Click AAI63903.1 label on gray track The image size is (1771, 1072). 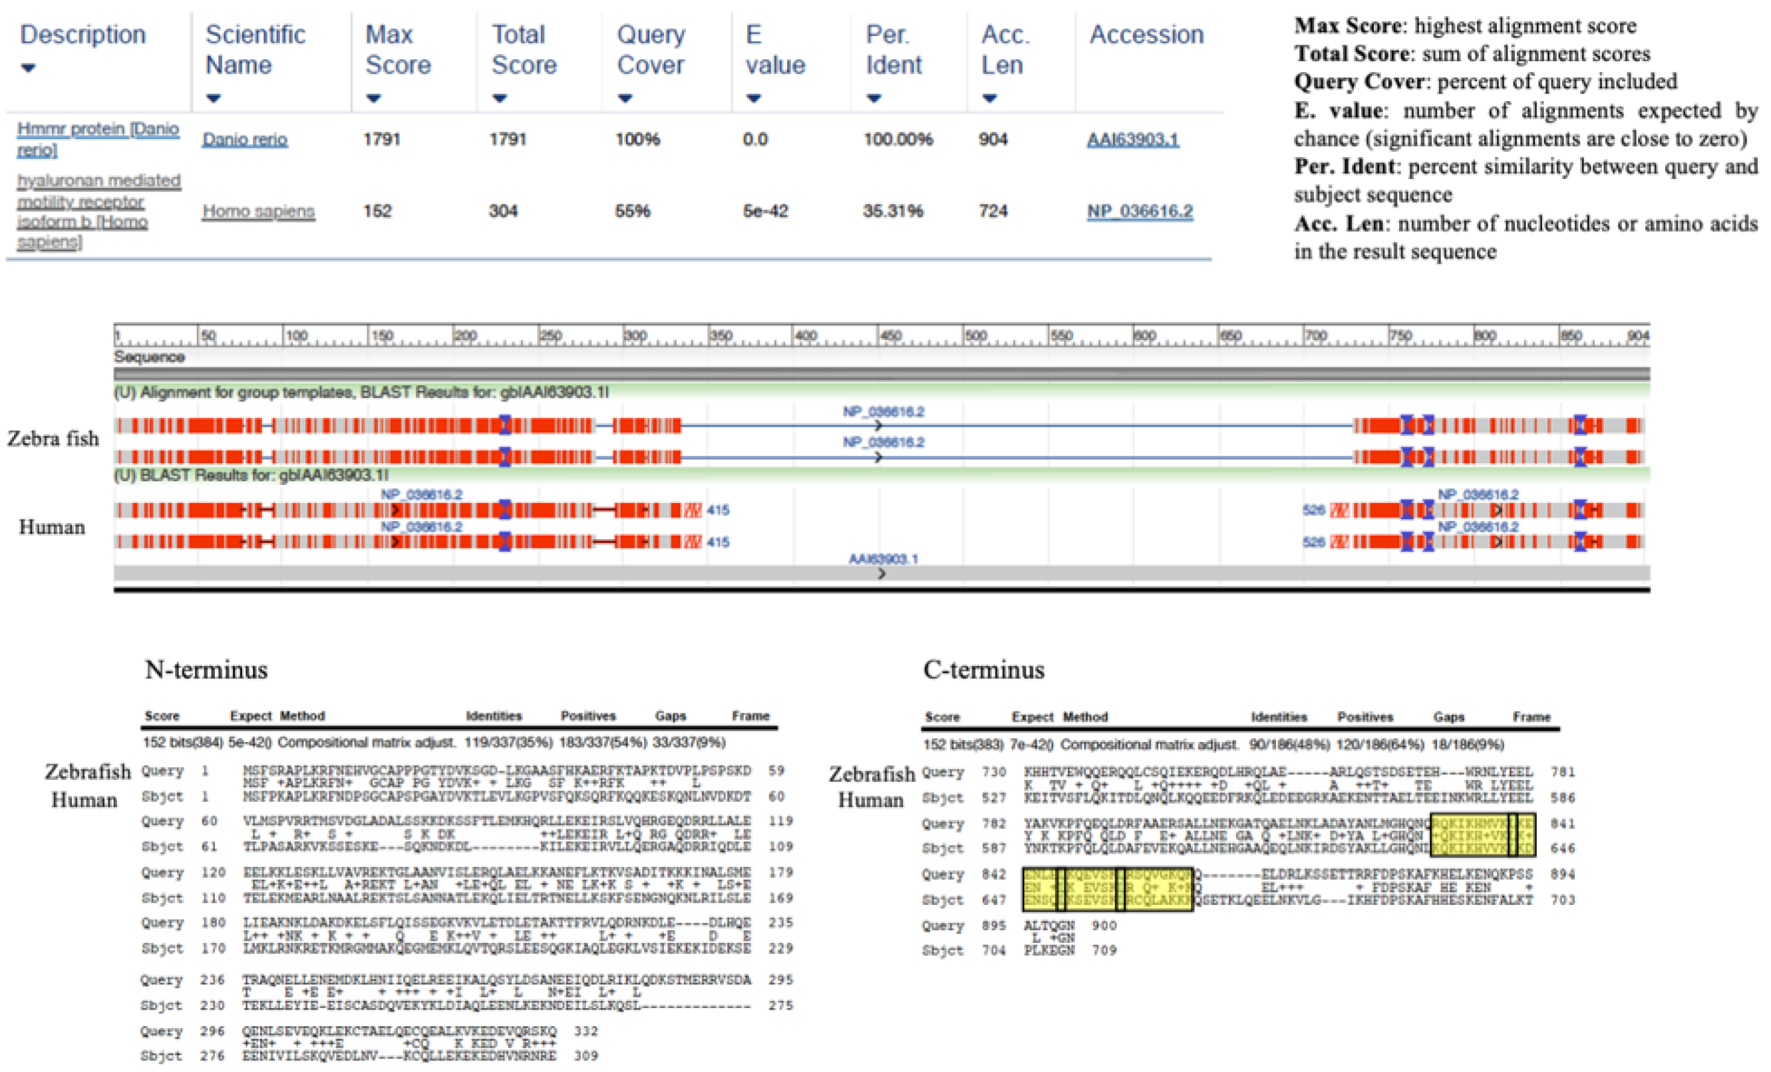[883, 559]
